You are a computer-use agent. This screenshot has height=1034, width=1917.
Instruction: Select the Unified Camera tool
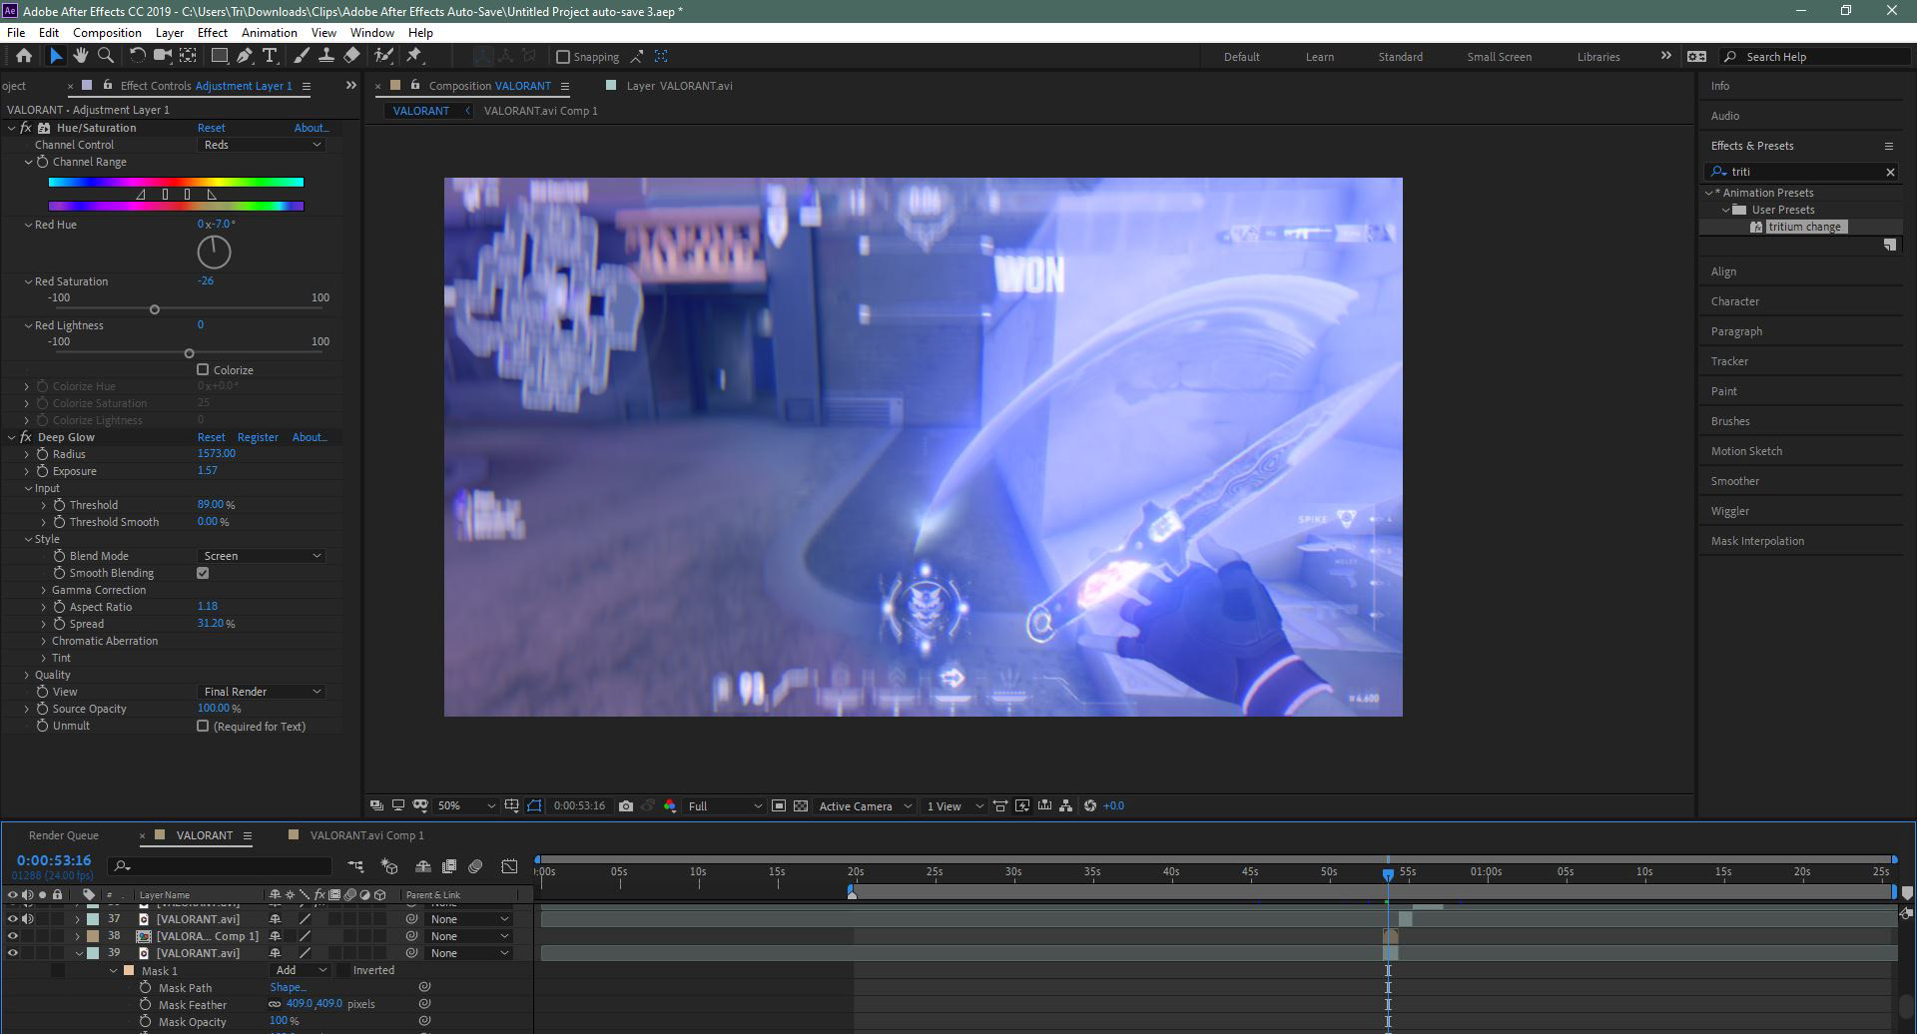coord(162,56)
